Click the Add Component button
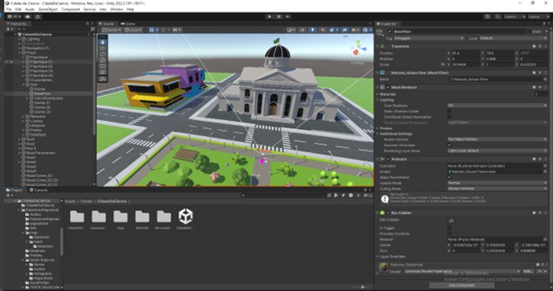553x291 pixels. [462, 285]
